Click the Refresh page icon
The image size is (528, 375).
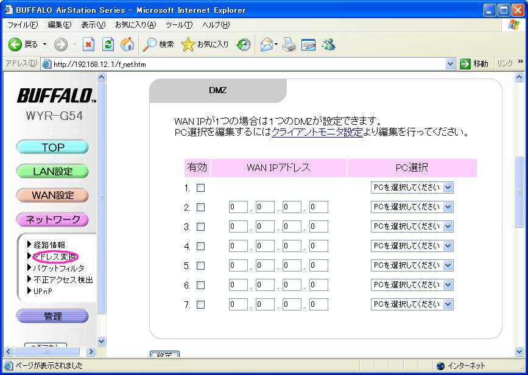[x=108, y=44]
